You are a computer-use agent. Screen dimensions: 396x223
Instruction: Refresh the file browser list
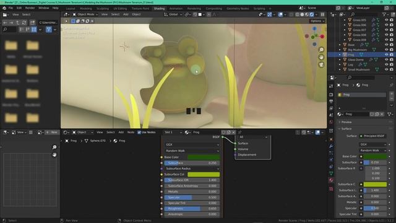click(x=24, y=22)
